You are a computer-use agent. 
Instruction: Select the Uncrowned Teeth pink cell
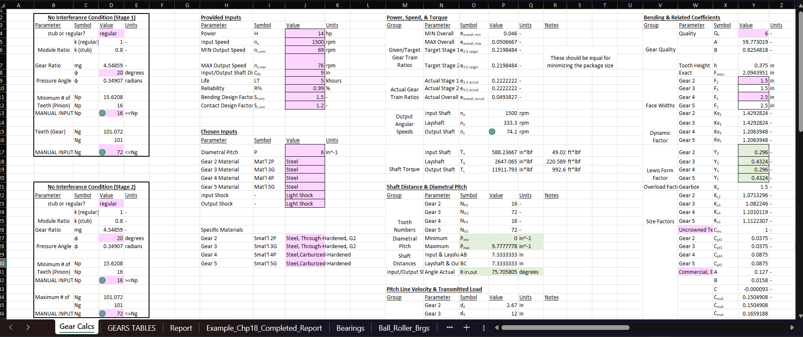pos(695,230)
